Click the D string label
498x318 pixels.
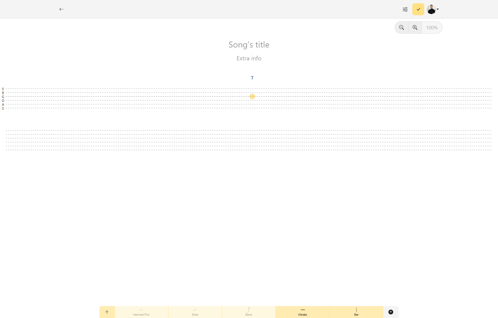click(x=3, y=101)
